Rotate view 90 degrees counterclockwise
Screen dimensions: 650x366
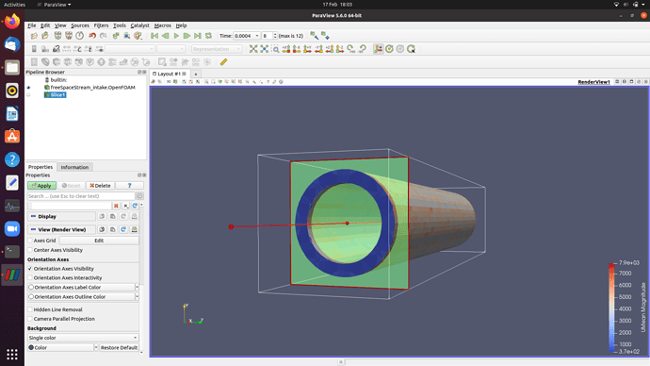362,49
